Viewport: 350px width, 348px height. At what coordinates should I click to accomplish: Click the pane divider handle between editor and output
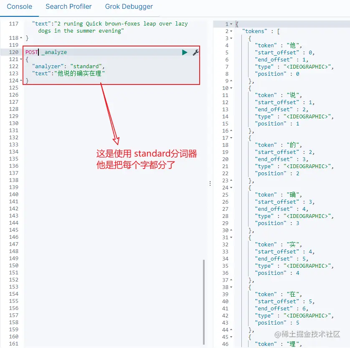tap(210, 184)
